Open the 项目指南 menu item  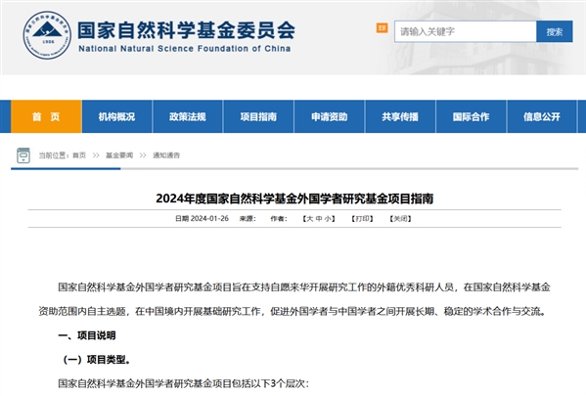point(258,116)
